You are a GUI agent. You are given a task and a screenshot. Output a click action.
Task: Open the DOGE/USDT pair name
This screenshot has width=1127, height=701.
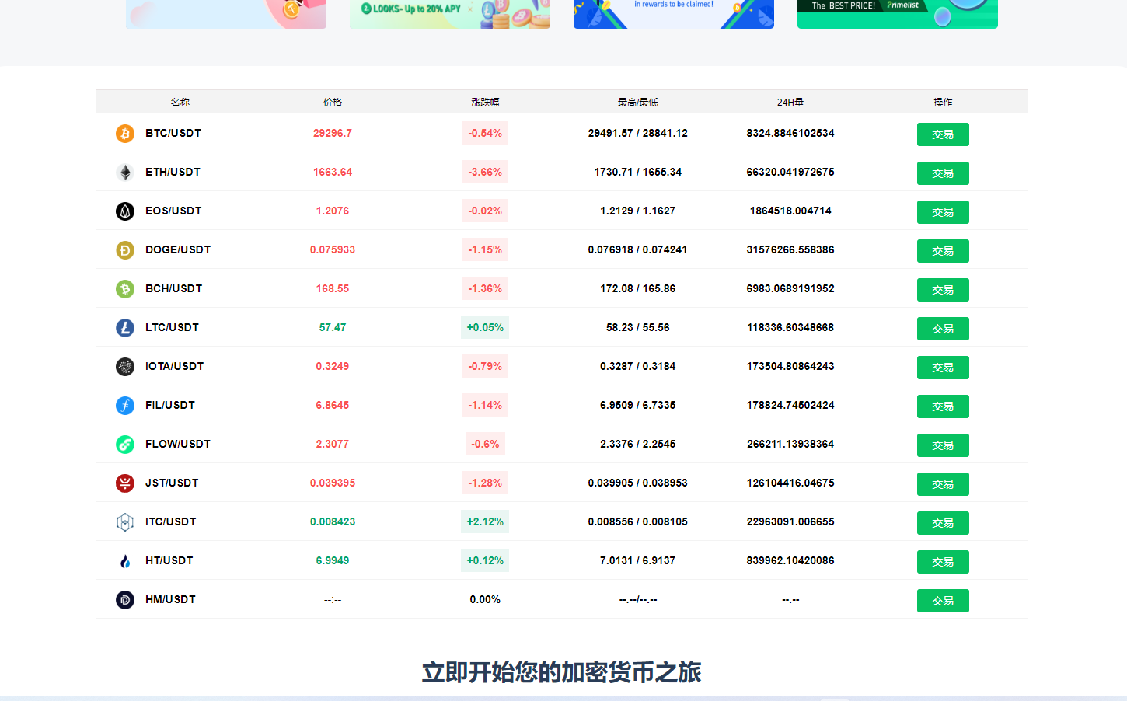pyautogui.click(x=177, y=249)
